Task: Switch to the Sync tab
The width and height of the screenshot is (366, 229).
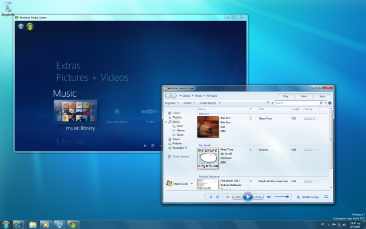Action: pyautogui.click(x=322, y=96)
